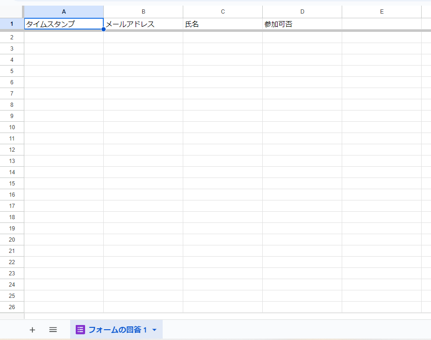Expand the フォームの回答 1 tab dropdown arrow
431x340 pixels.
tap(154, 330)
